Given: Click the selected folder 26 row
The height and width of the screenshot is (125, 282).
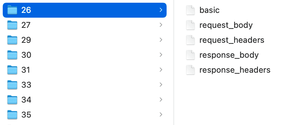Looking at the screenshot, I should coord(85,10).
